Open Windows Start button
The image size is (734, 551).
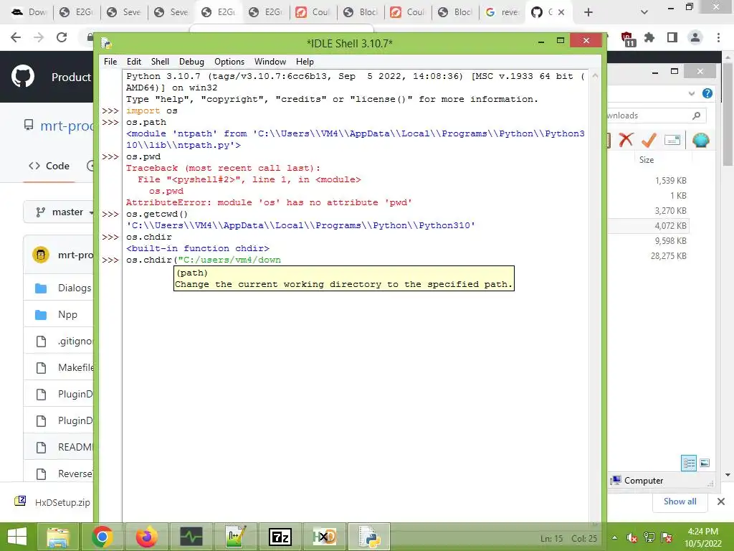[x=17, y=537]
